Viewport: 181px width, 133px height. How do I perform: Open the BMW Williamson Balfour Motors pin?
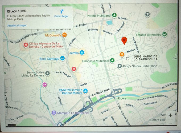tap(85, 91)
